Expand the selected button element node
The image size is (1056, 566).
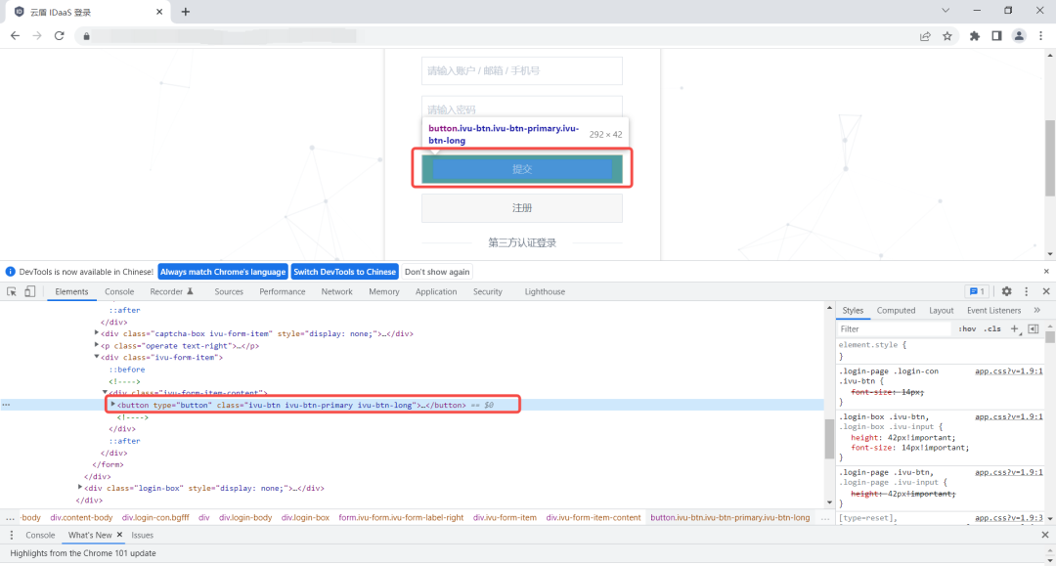[x=112, y=405]
